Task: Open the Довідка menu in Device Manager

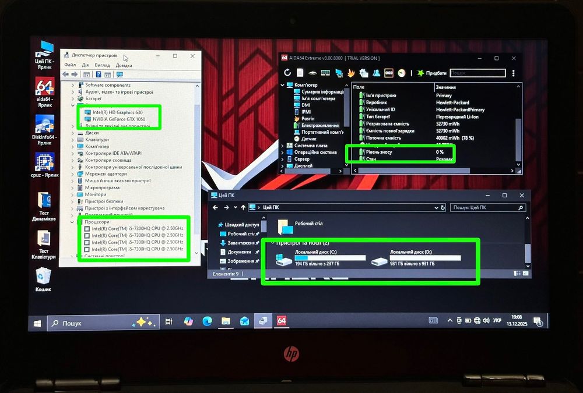Action: (x=124, y=65)
